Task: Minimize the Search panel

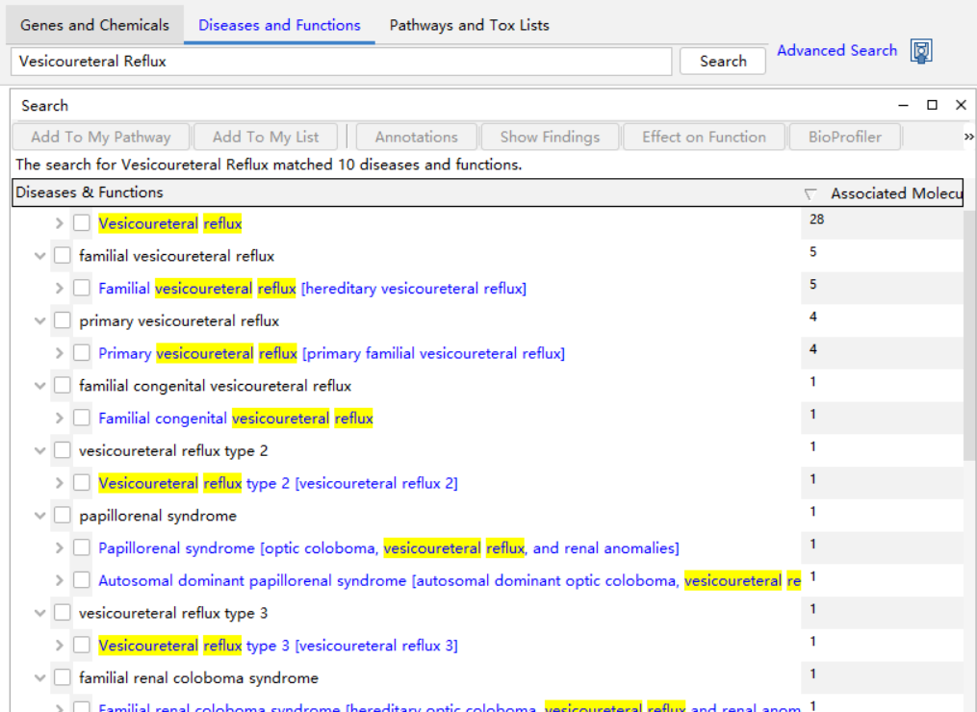Action: pos(904,105)
